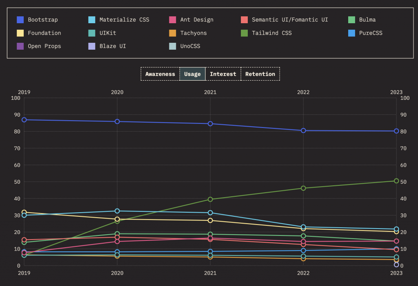The image size is (418, 286).
Task: Click Bootstrap's 2019 data point
Action: pos(24,120)
